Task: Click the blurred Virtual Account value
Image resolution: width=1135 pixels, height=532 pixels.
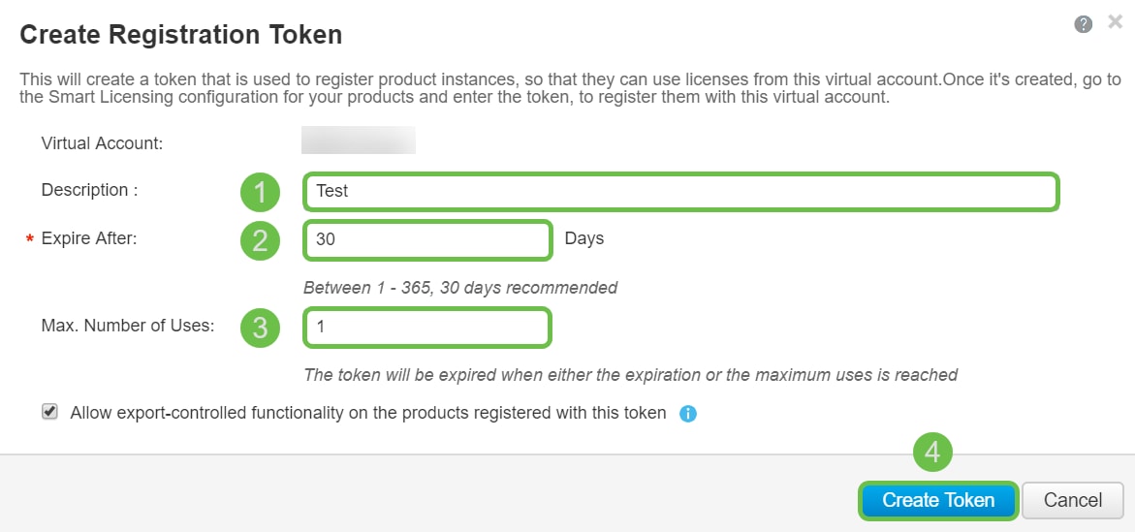Action: coord(359,141)
